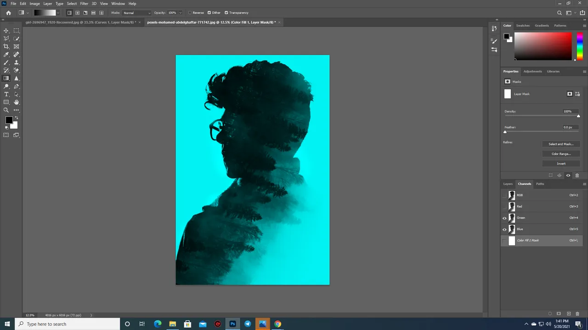Select the Gradient tool in toolbox
This screenshot has width=588, height=330.
(6, 78)
